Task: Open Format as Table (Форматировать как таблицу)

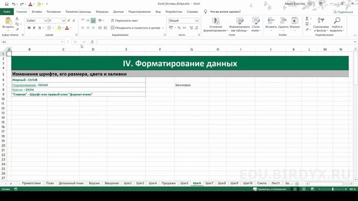Action: [239, 25]
